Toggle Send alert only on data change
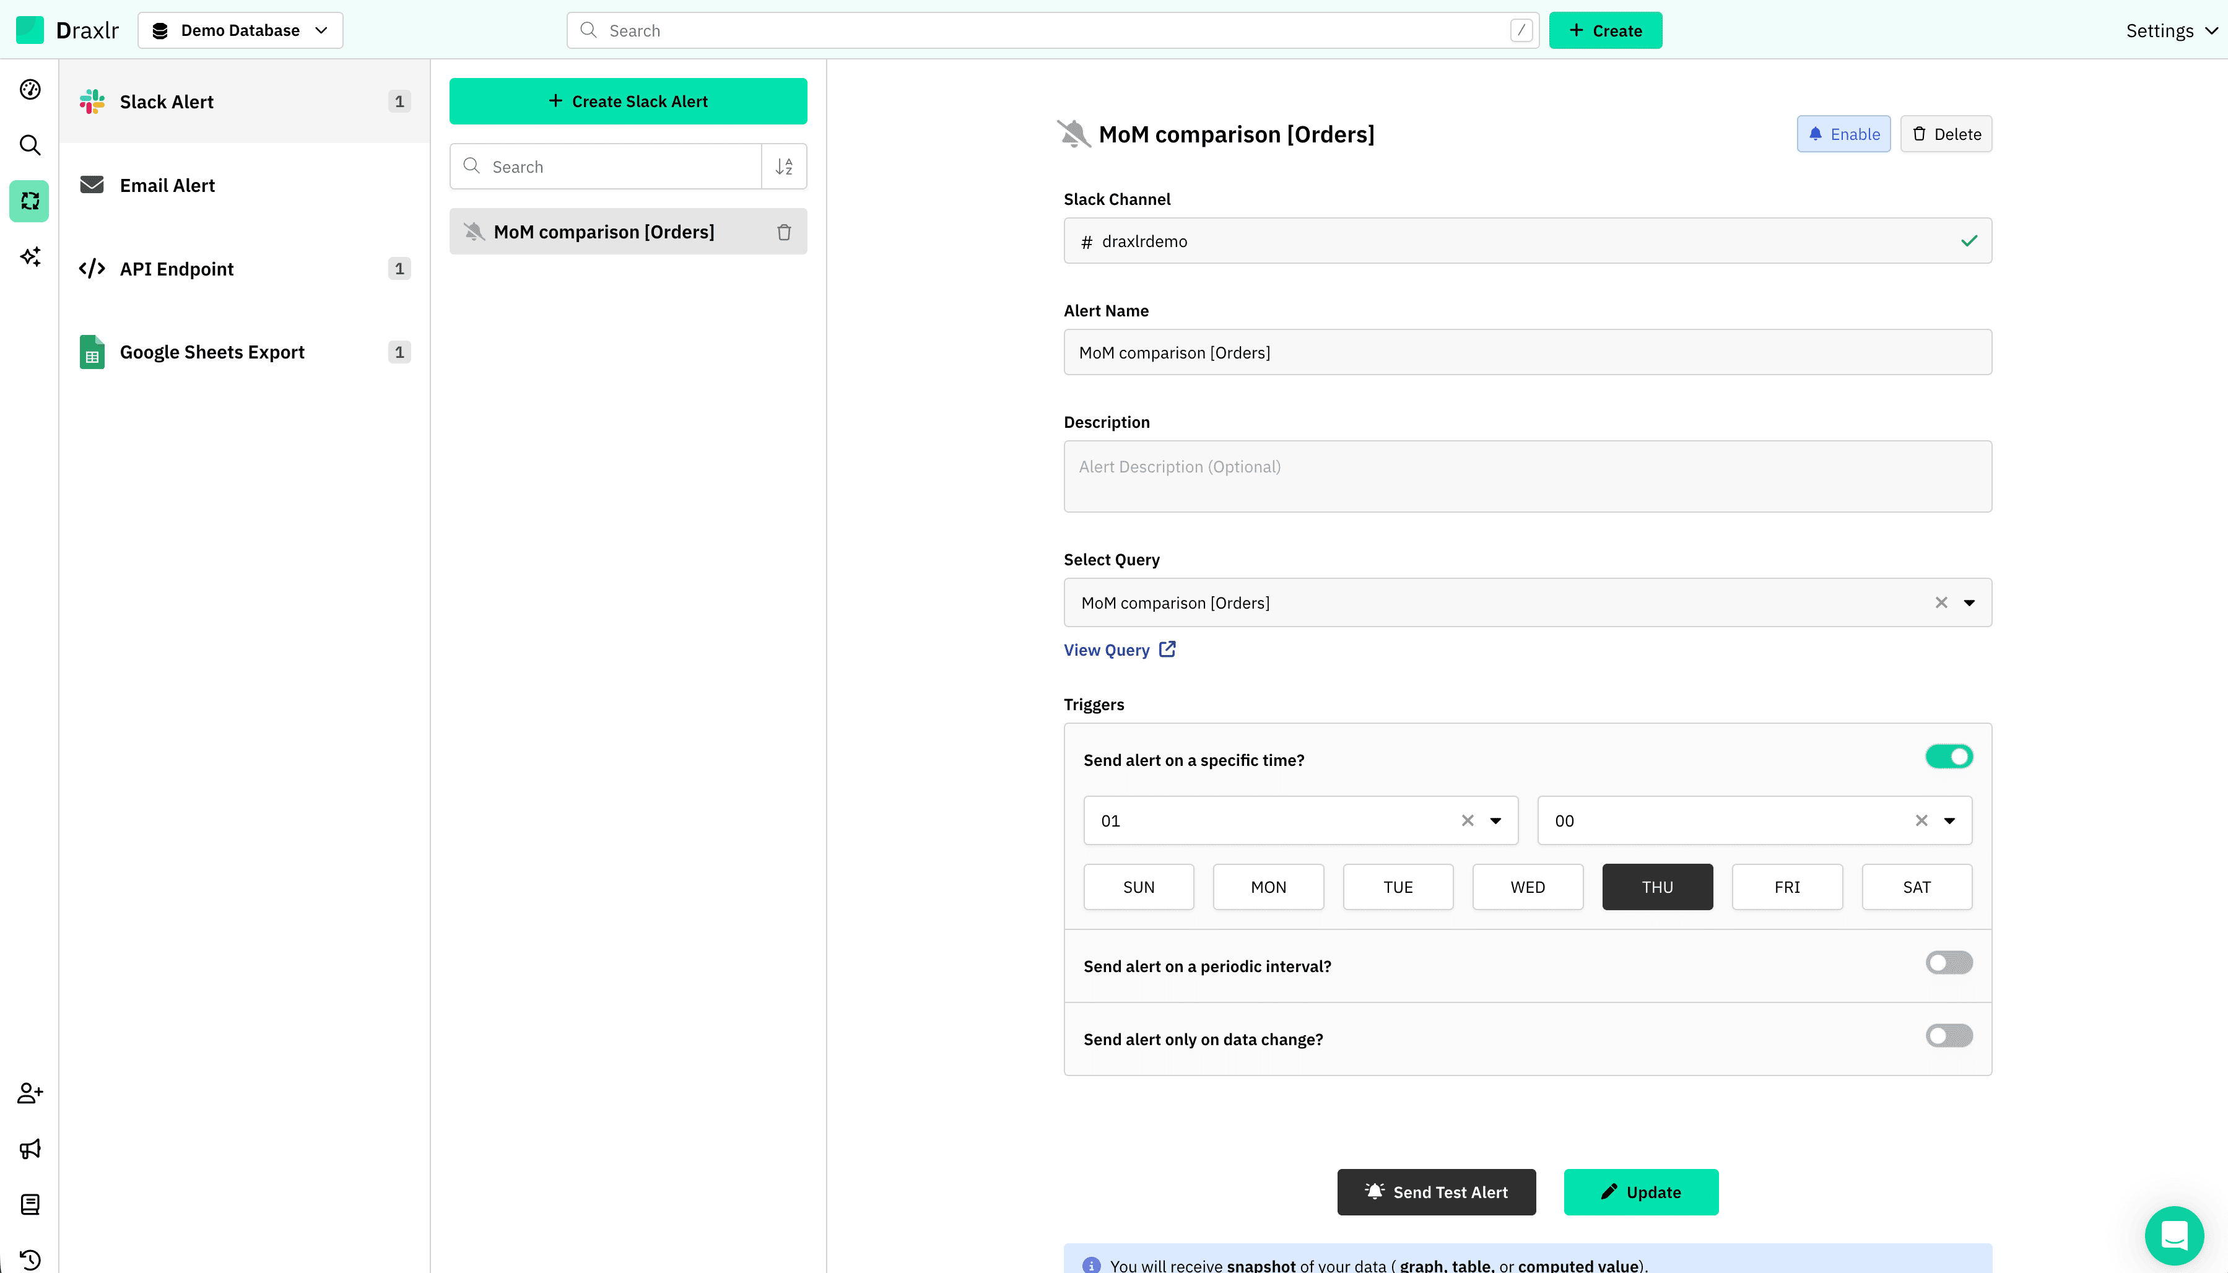 tap(1949, 1036)
